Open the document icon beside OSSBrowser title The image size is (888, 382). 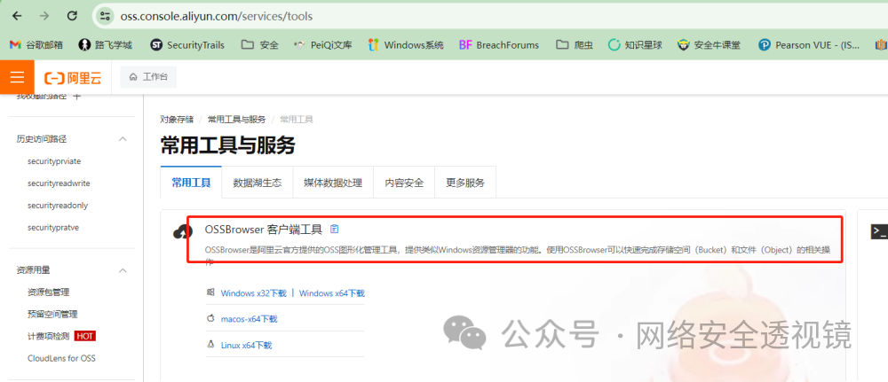click(x=334, y=229)
